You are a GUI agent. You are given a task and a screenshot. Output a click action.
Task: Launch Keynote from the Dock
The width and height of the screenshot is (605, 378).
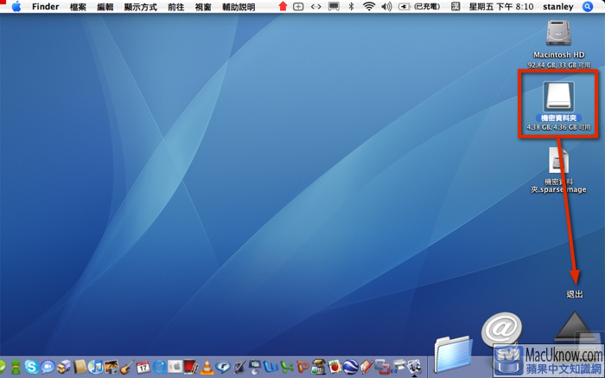(x=255, y=367)
